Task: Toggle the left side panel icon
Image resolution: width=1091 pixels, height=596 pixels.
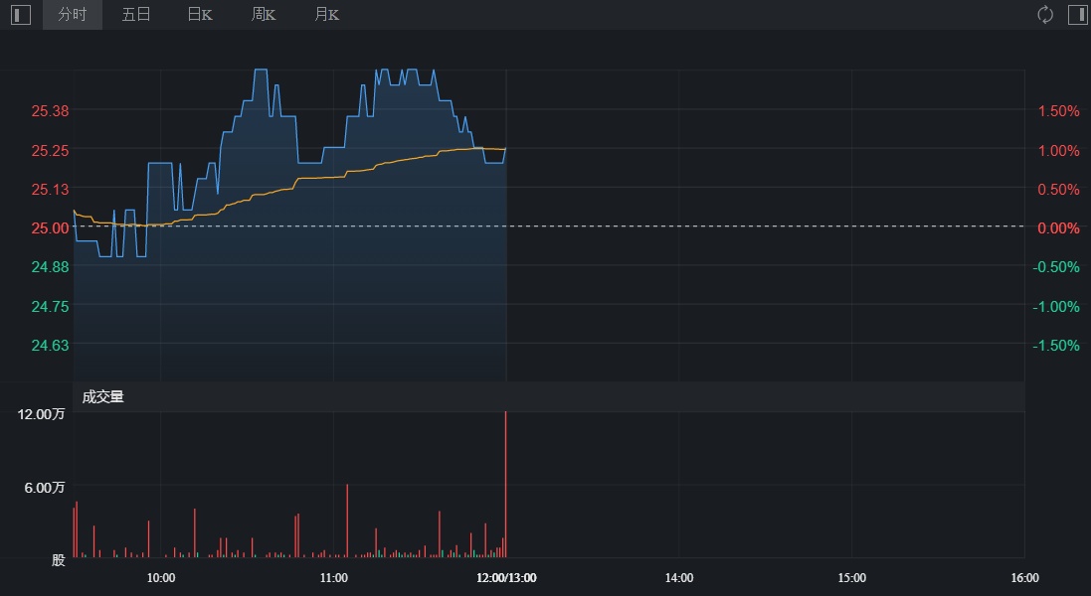Action: 21,15
